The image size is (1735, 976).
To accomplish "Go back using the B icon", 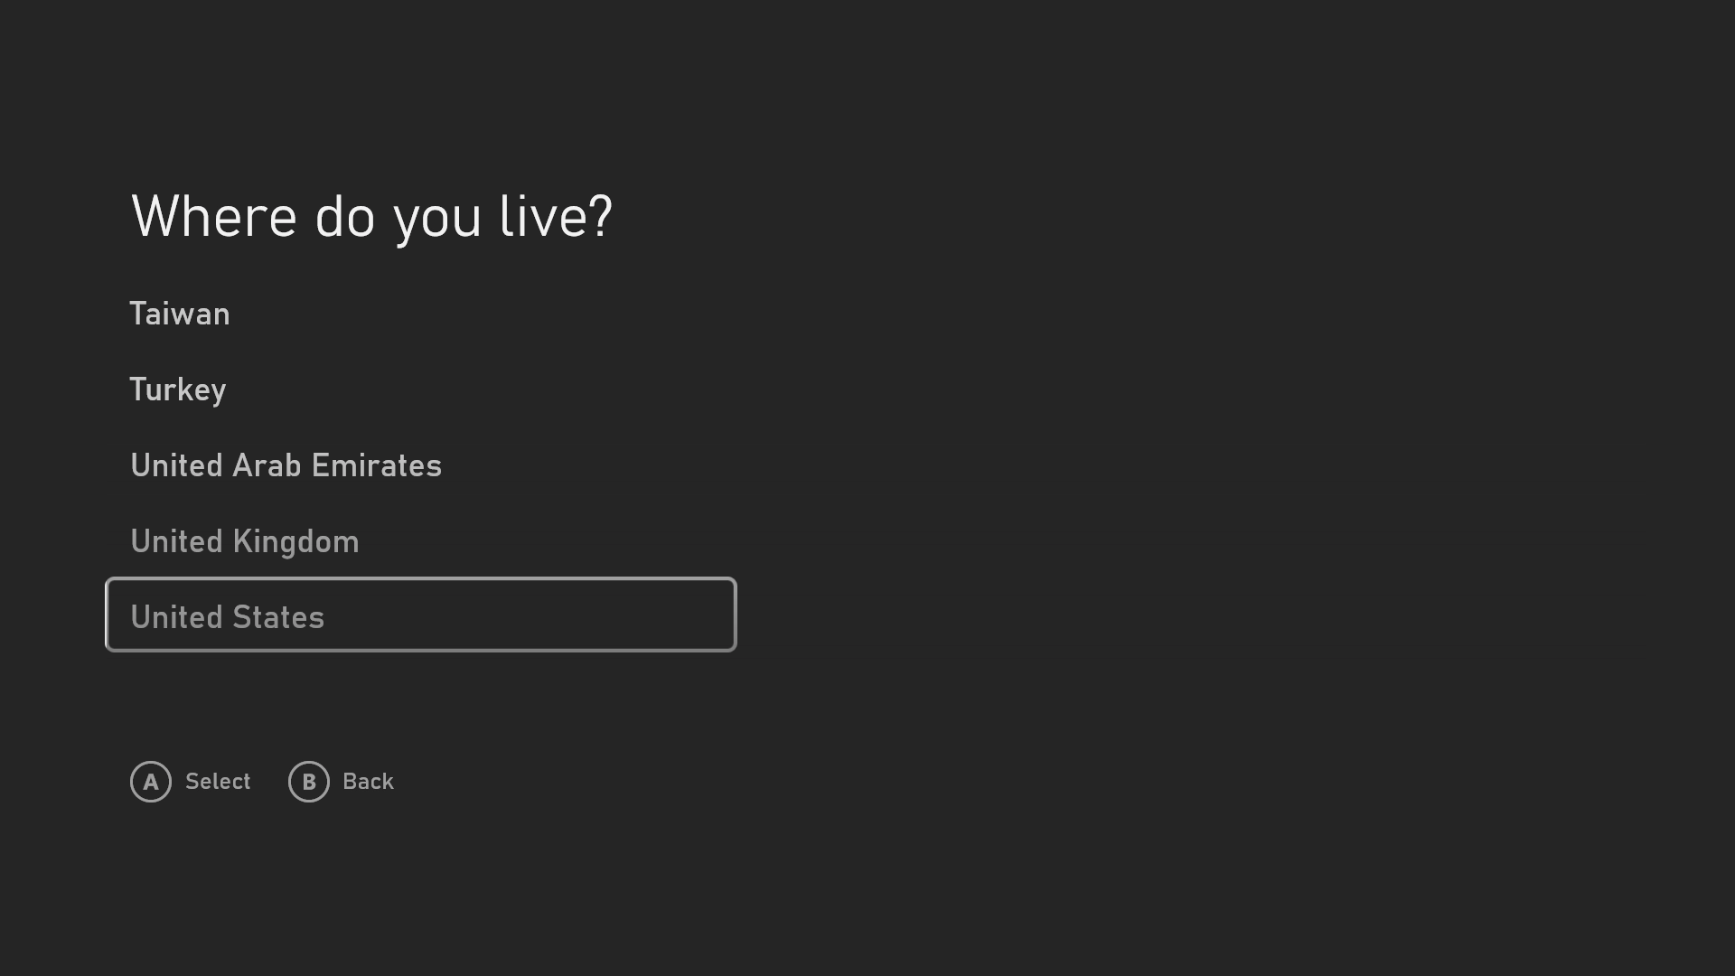I will click(x=309, y=782).
